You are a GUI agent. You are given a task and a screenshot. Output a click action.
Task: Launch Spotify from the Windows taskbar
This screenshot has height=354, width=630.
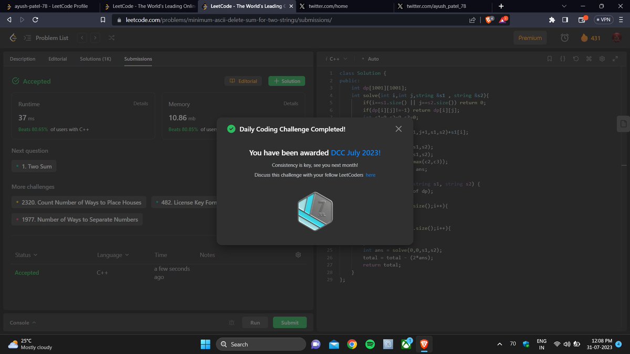click(x=370, y=344)
